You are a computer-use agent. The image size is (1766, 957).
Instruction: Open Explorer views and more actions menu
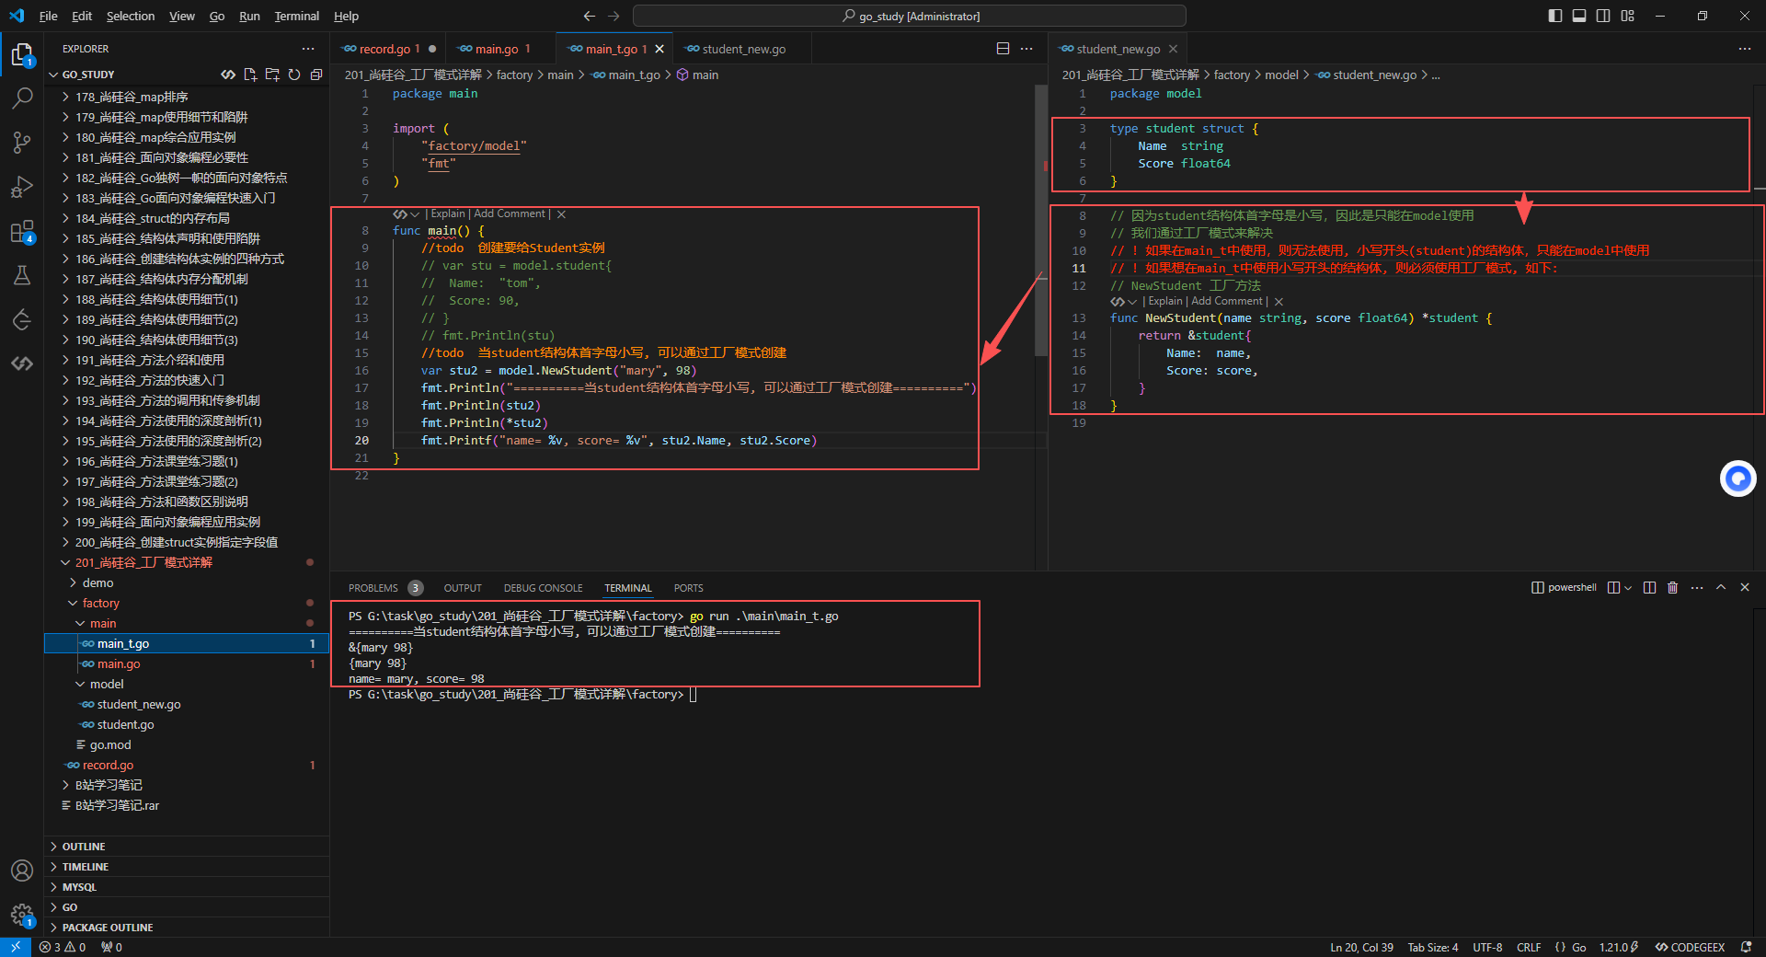[308, 49]
